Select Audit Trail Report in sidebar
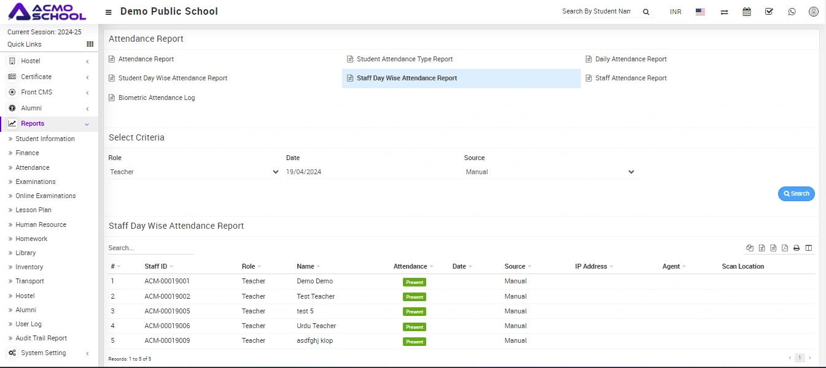This screenshot has height=368, width=826. coord(41,338)
